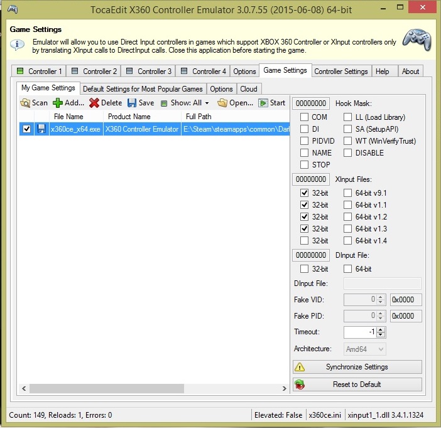441x429 pixels.
Task: Enable the STOP checkbox
Action: [x=304, y=164]
